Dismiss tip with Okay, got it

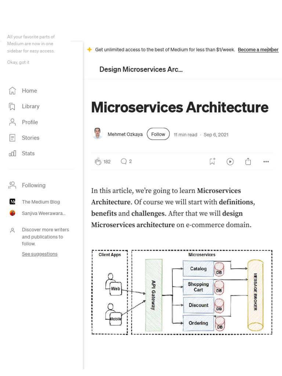18,62
